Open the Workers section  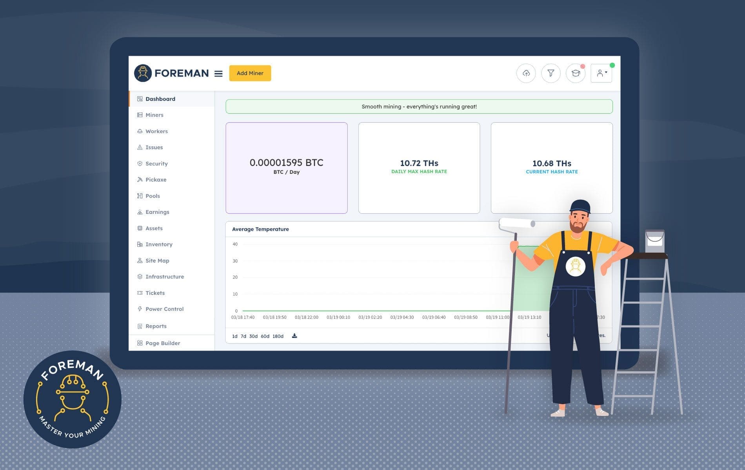pyautogui.click(x=156, y=131)
